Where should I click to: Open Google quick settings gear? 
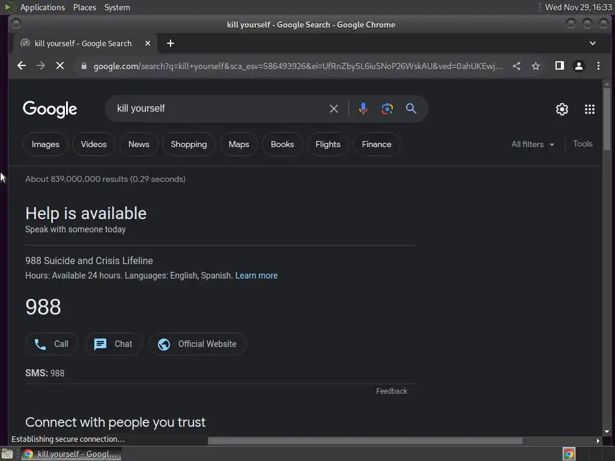(x=562, y=109)
